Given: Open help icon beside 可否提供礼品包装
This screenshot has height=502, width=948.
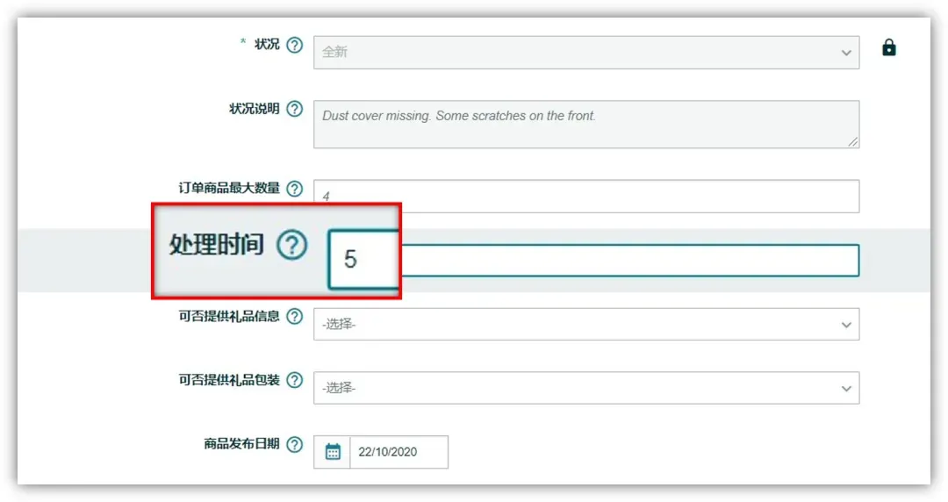Looking at the screenshot, I should click(294, 380).
